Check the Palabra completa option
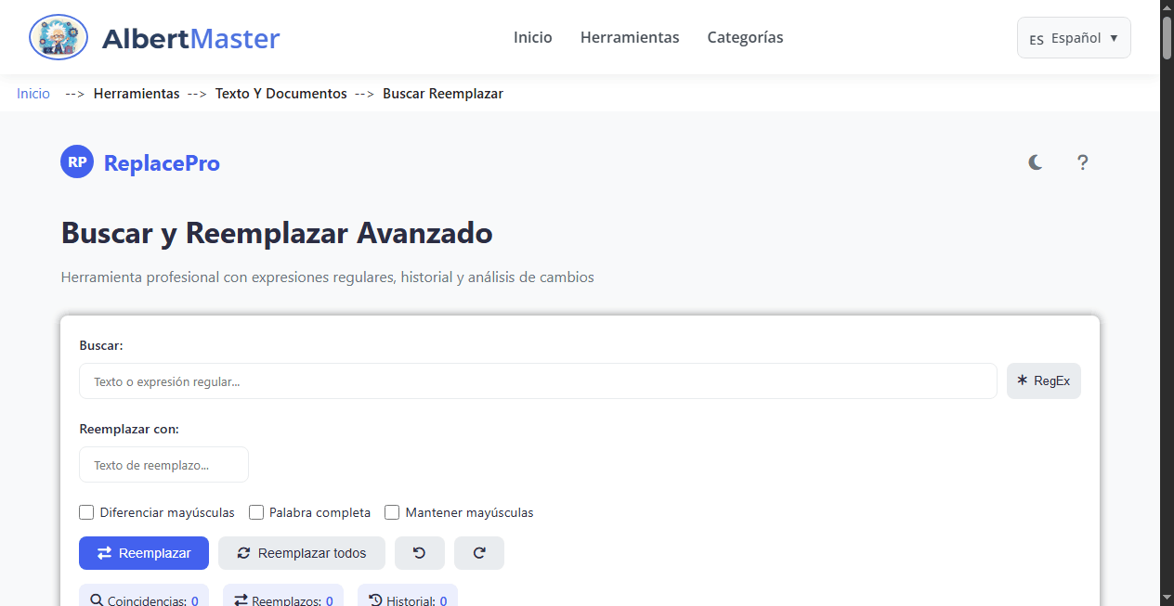Screen dimensions: 1174x606 (256, 511)
